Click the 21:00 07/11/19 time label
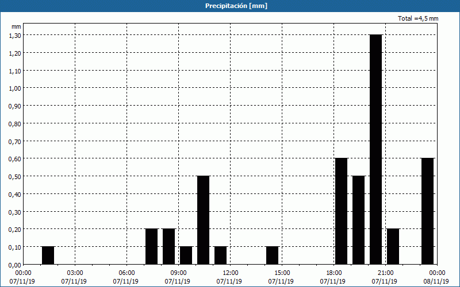The height and width of the screenshot is (287, 460). pos(385,277)
